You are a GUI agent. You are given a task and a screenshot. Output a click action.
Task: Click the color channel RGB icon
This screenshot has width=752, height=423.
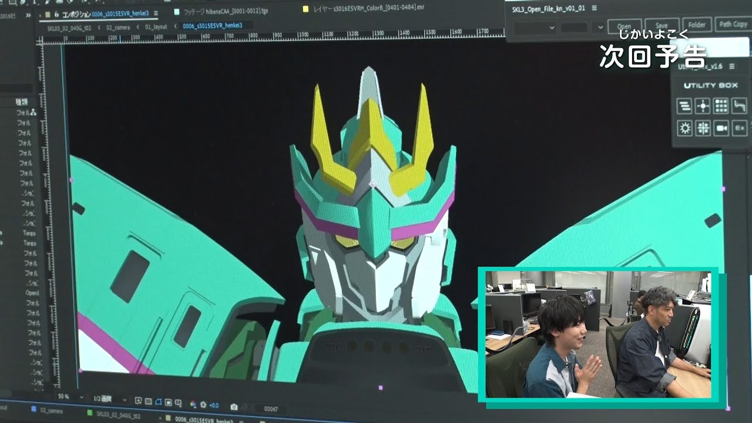pyautogui.click(x=193, y=405)
